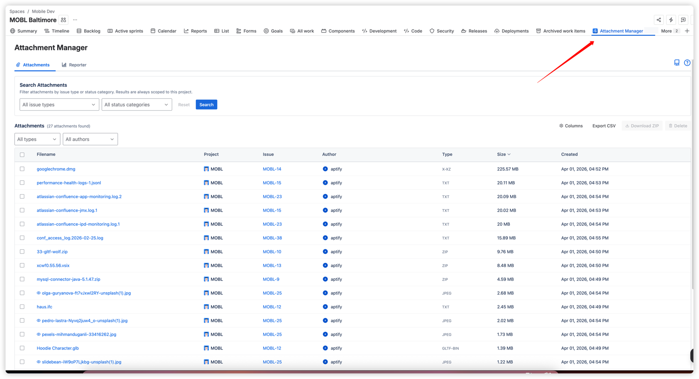Expand the All status categories dropdown

click(136, 104)
